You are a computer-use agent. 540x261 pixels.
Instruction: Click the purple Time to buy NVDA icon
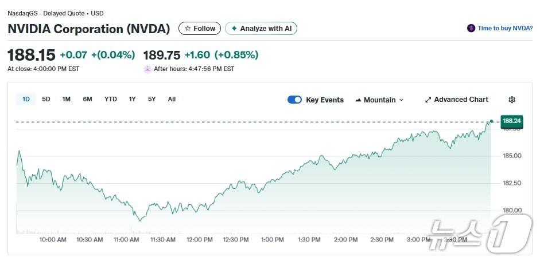click(471, 28)
